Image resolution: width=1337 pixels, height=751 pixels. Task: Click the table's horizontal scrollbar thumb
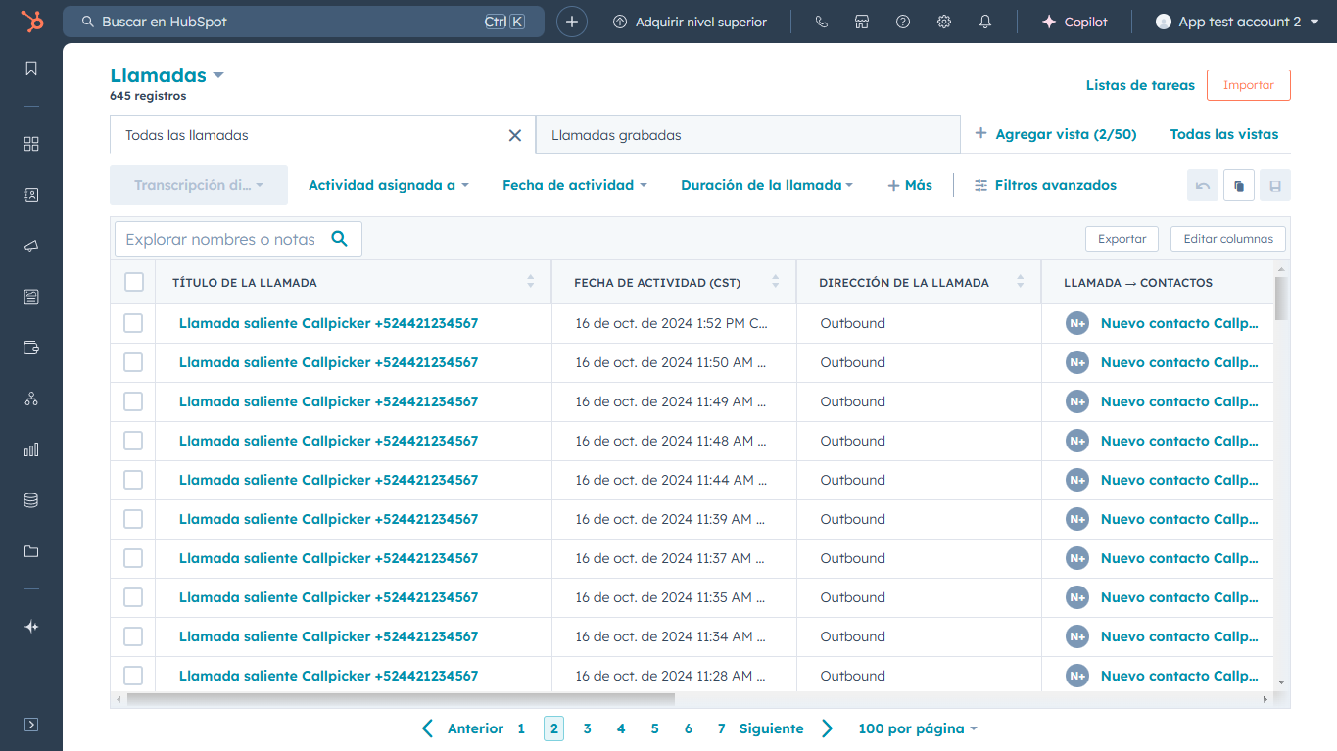click(401, 699)
